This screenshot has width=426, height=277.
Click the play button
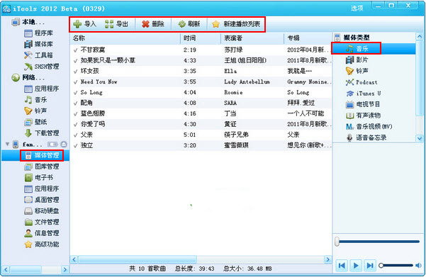356,266
